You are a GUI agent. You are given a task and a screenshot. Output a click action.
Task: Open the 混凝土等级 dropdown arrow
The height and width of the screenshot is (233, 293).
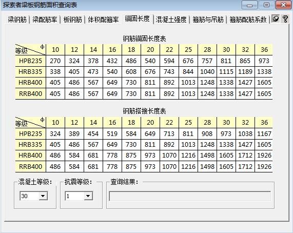43,196
